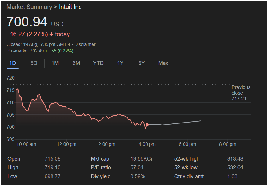Screen dimensions: 268x186
Task: Select the YTD range tab
Action: point(98,63)
